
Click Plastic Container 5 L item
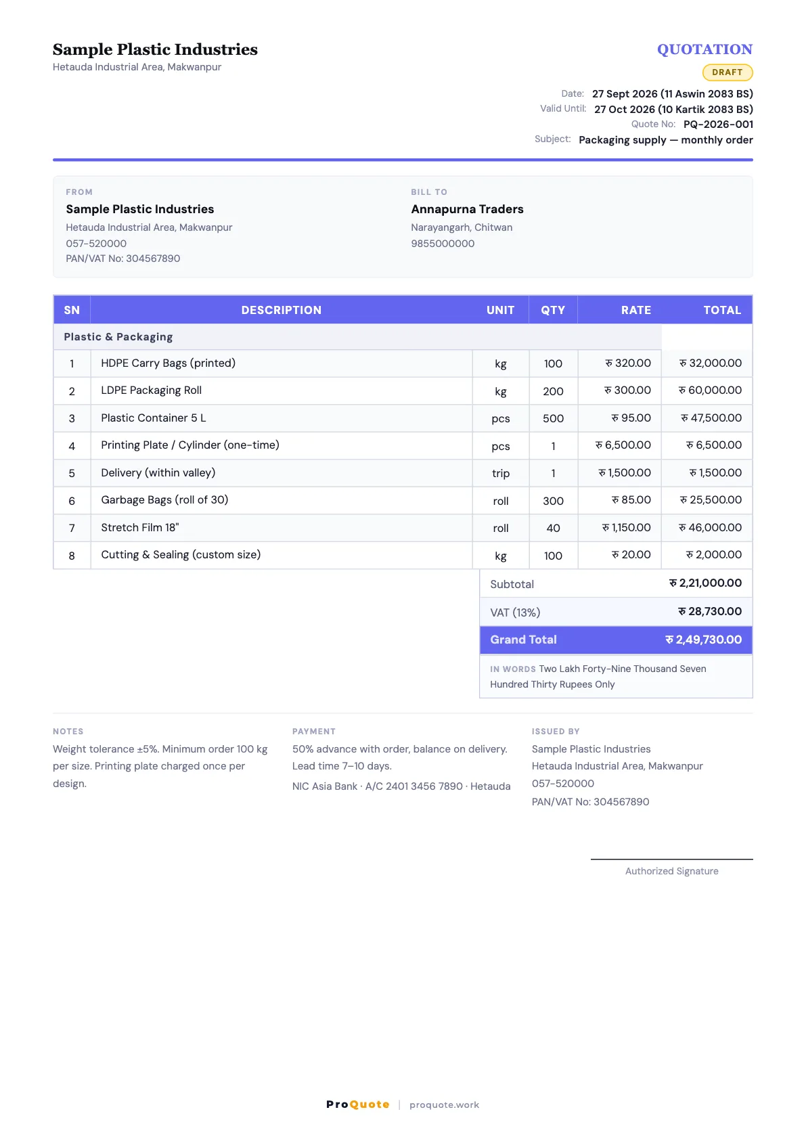[x=154, y=418]
